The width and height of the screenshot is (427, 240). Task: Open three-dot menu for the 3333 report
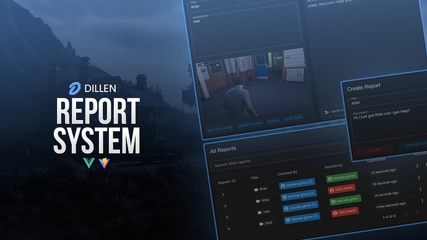coord(422,201)
